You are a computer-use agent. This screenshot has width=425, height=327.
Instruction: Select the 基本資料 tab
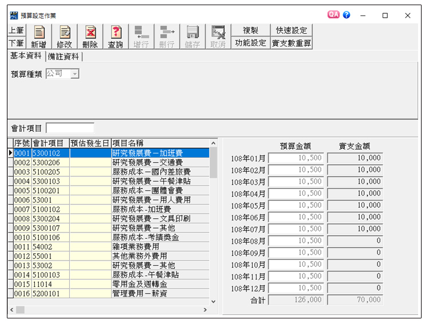[26, 56]
